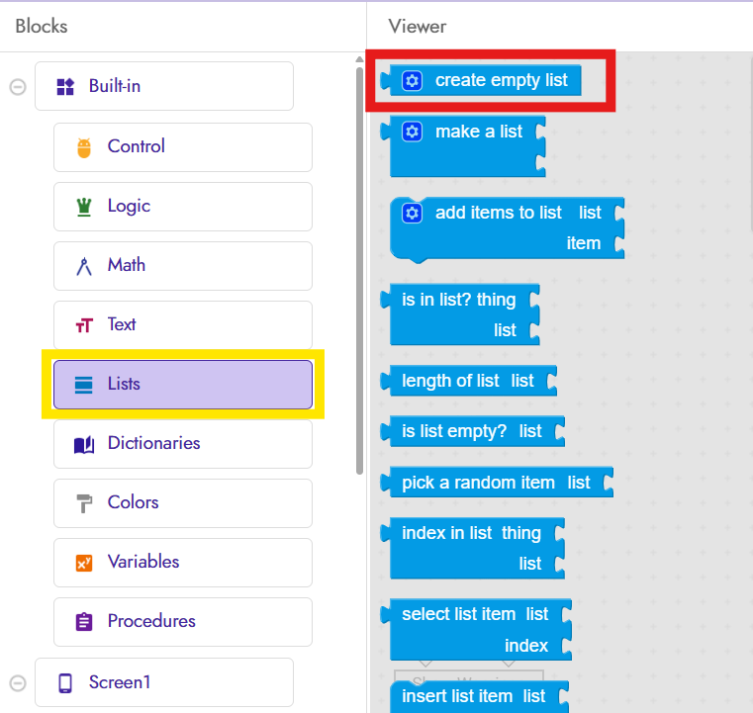Click the Variables category icon
The height and width of the screenshot is (713, 753).
click(x=84, y=563)
